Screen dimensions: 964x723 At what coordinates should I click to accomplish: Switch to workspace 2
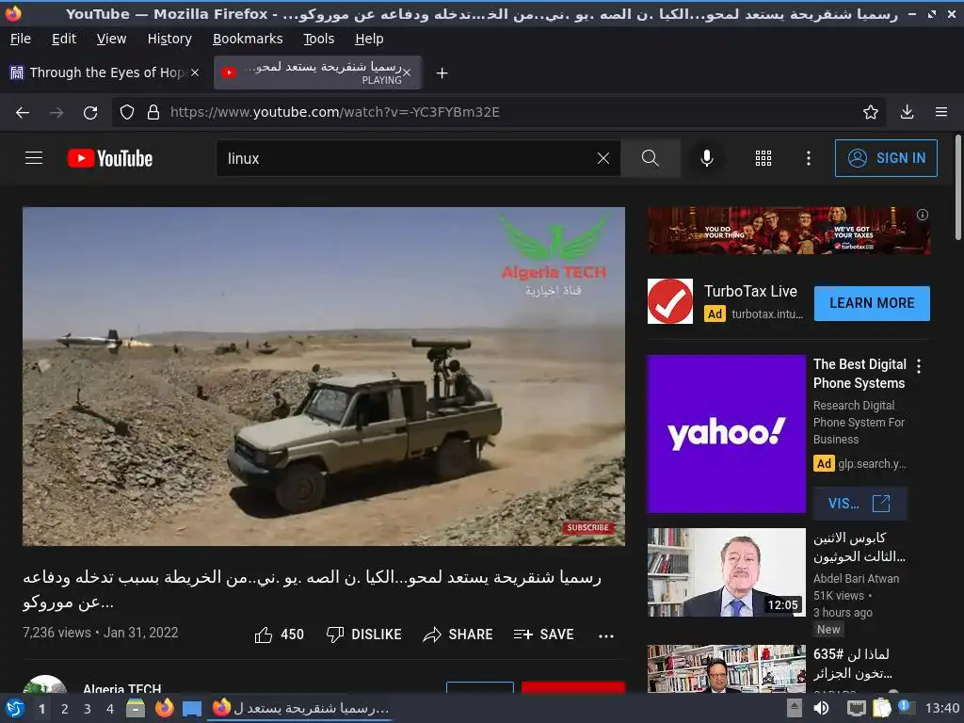pyautogui.click(x=65, y=709)
